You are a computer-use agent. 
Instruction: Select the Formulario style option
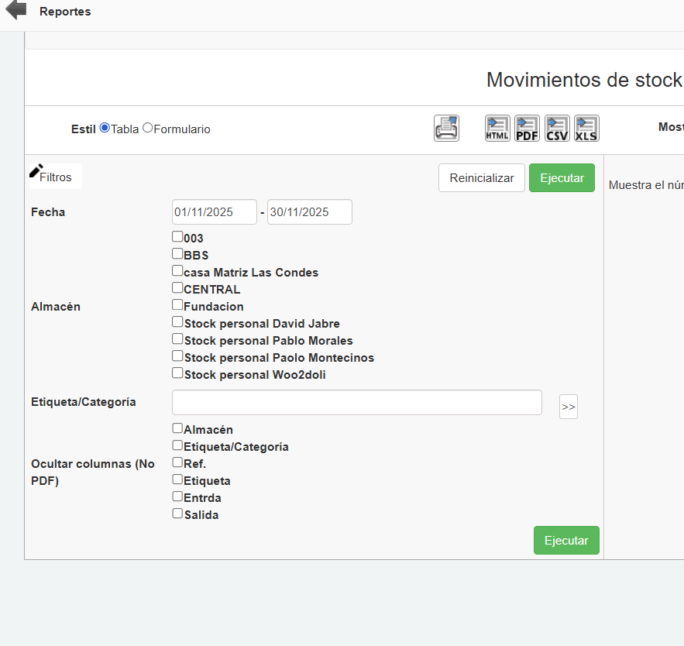147,129
